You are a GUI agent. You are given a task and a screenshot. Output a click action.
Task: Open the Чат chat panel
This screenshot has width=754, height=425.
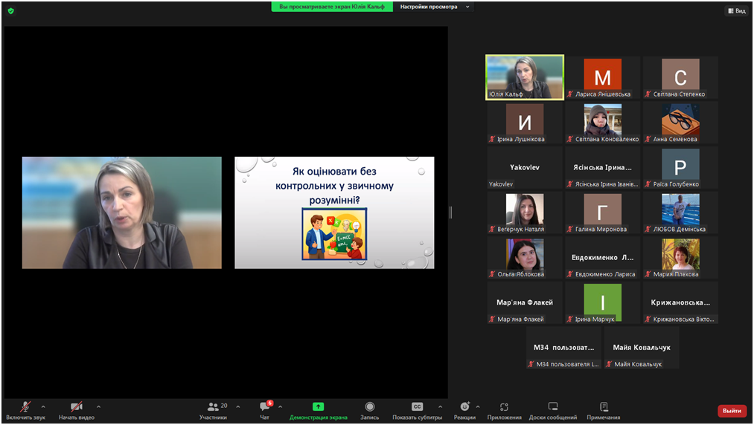(x=264, y=410)
